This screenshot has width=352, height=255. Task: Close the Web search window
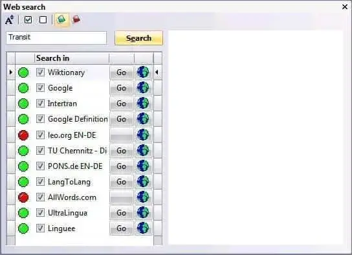click(345, 7)
